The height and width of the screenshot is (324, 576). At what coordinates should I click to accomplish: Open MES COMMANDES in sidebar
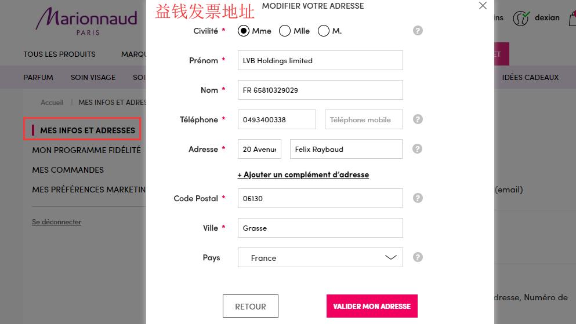click(68, 170)
